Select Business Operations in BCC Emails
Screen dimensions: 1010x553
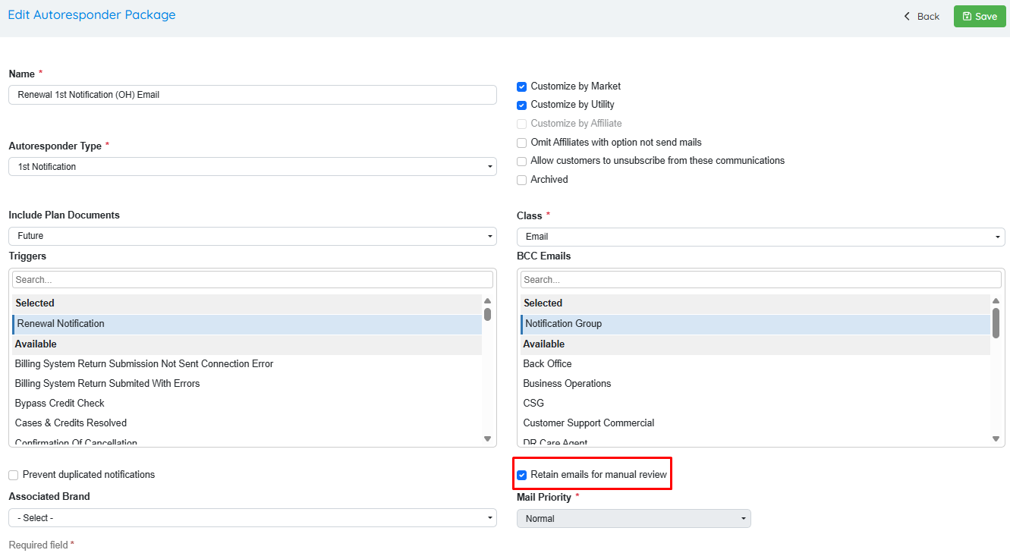567,384
